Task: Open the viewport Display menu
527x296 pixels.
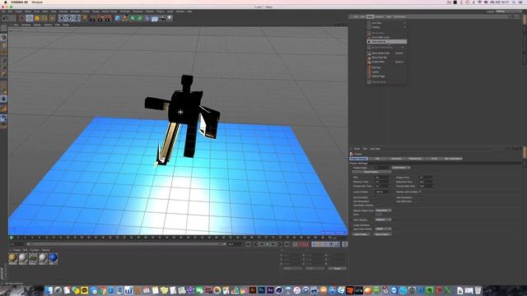Action: [37, 25]
